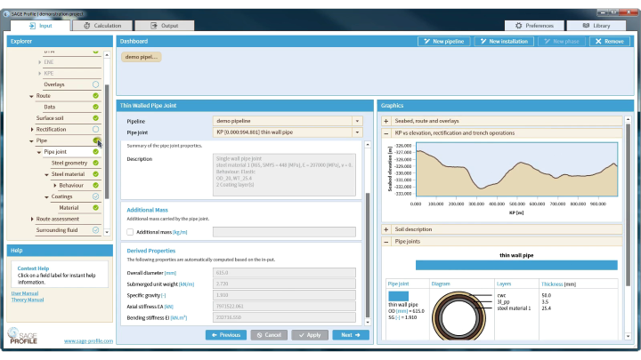Switch to the Input tab
The width and height of the screenshot is (641, 360).
pyautogui.click(x=41, y=26)
